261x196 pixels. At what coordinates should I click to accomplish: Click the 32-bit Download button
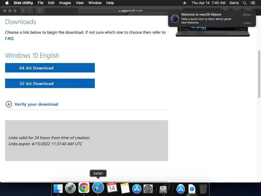(x=50, y=83)
